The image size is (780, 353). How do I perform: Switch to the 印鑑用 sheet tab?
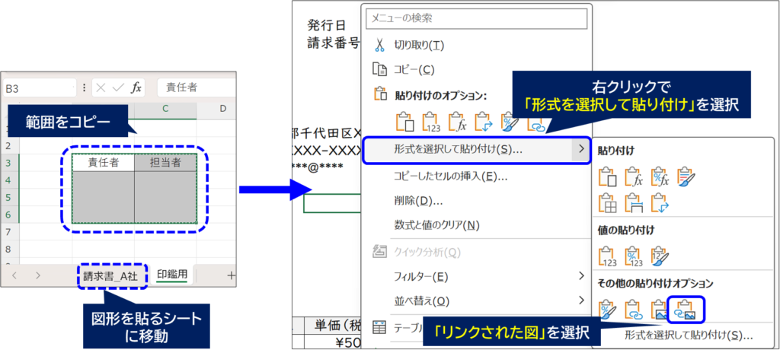tap(171, 275)
